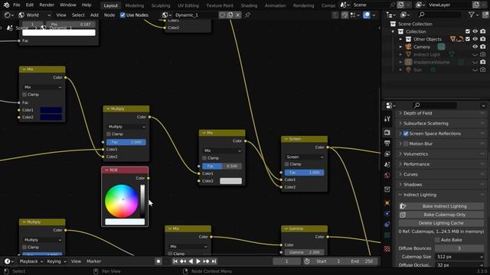Screen dimensions: 490x275
Task: Enable the Auto Bake checkbox
Action: [437, 240]
